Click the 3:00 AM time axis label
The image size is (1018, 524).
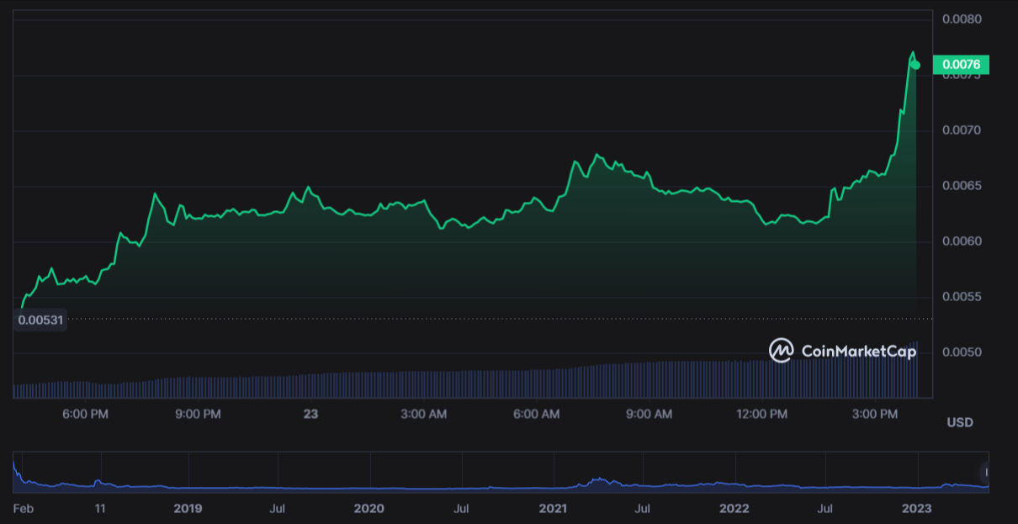(x=424, y=414)
